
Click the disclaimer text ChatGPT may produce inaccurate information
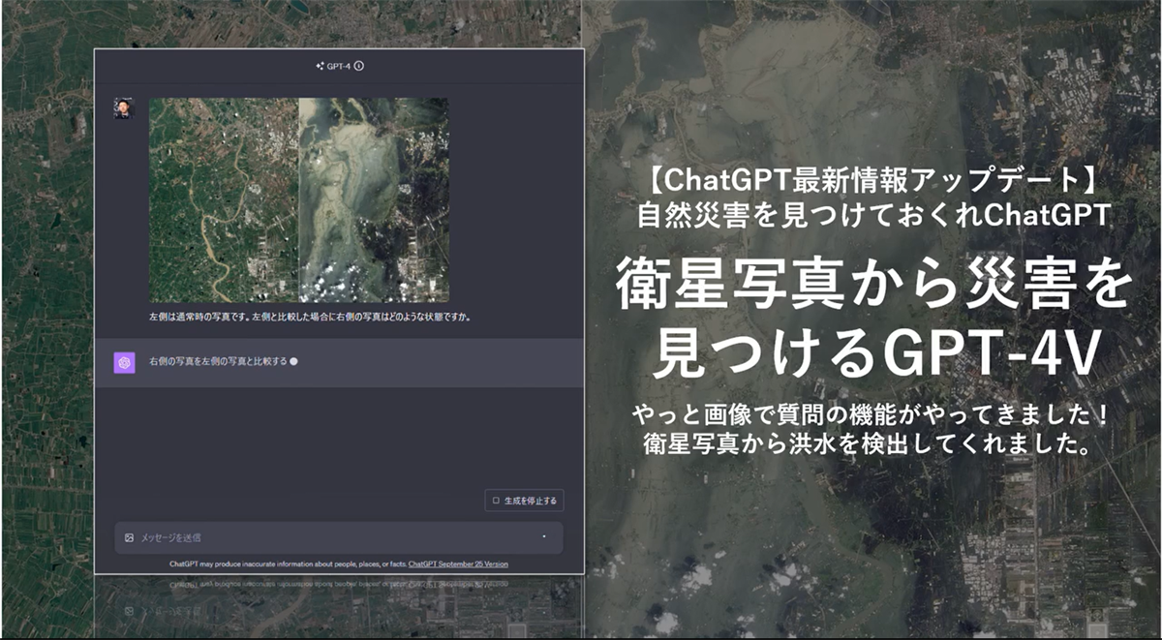tap(288, 564)
